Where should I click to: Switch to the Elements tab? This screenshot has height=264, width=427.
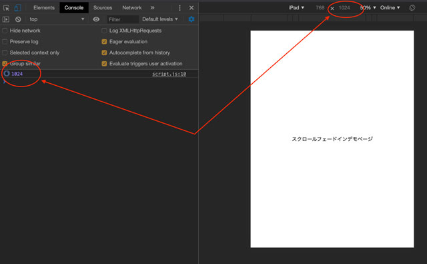(x=44, y=8)
